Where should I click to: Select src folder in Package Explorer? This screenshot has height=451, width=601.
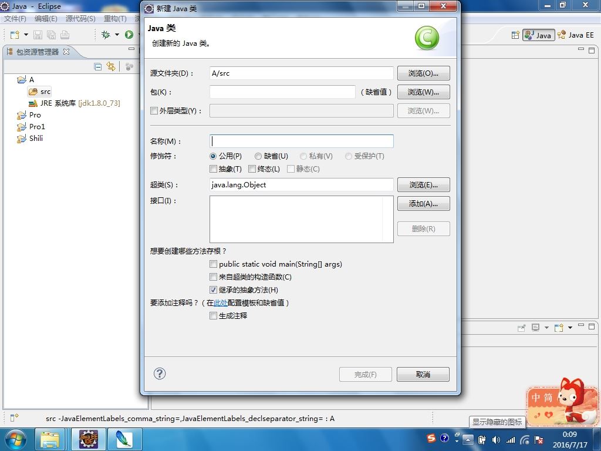39,91
